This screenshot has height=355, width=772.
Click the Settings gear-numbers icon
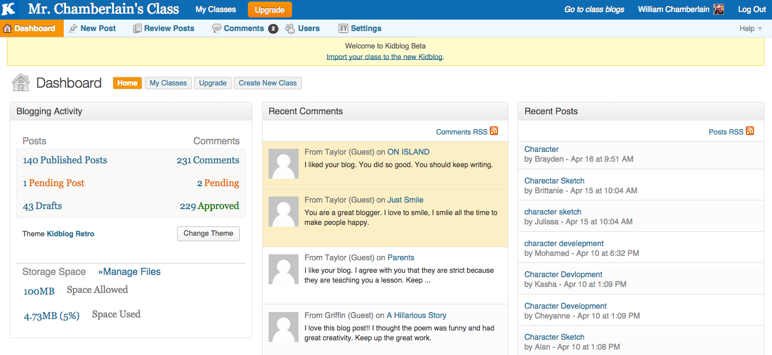pos(343,28)
